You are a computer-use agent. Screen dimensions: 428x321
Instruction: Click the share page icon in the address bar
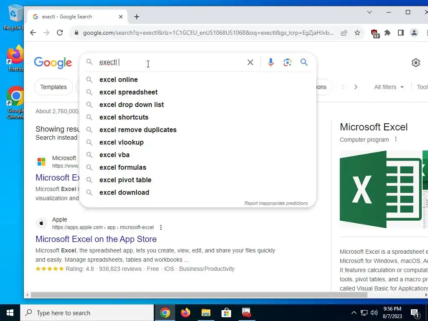pyautogui.click(x=344, y=33)
